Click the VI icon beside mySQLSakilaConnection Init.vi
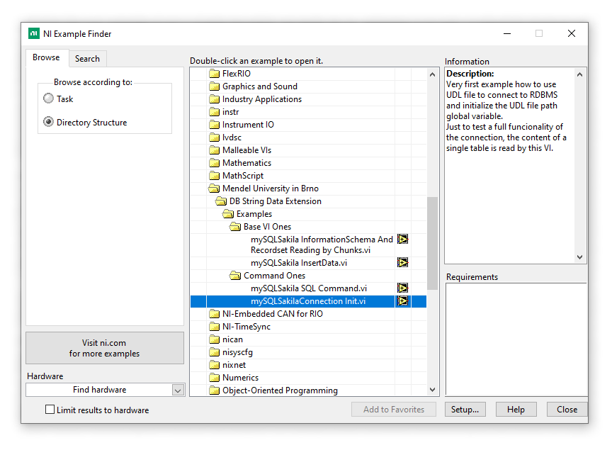Screen dimensions: 612x450 click(403, 301)
